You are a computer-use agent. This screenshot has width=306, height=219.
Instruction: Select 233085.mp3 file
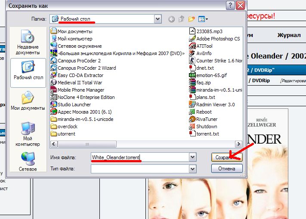pos(206,31)
